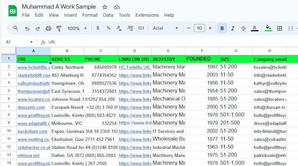The image size is (298, 166).
Task: Select the phone cell 3154372881
Action: coord(101,91)
